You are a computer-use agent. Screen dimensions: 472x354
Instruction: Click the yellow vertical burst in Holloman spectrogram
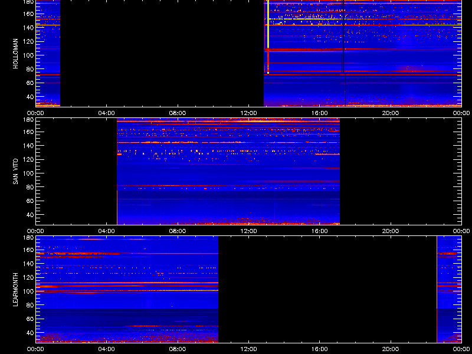pos(268,37)
